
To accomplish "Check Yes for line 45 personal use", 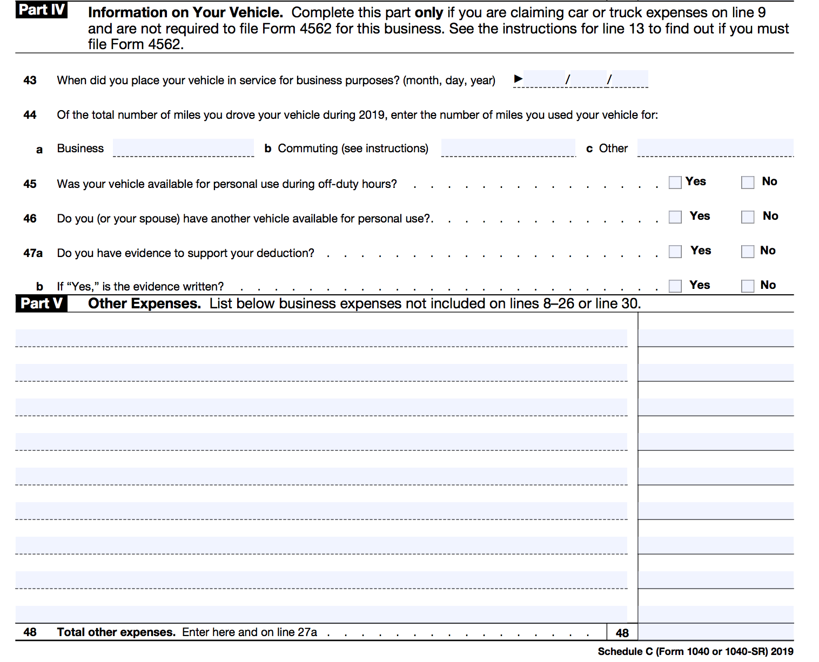I will (675, 183).
